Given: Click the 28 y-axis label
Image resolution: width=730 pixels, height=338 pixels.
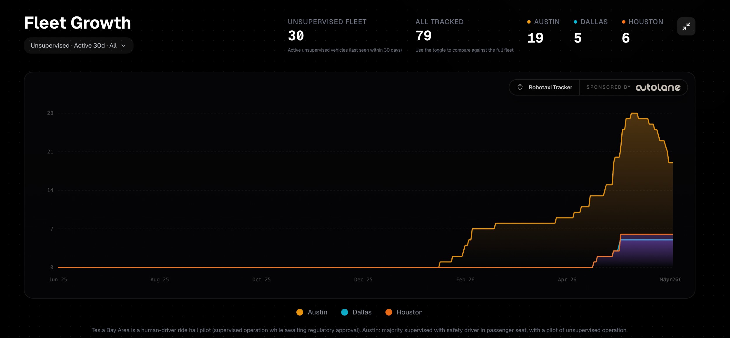Looking at the screenshot, I should point(50,113).
